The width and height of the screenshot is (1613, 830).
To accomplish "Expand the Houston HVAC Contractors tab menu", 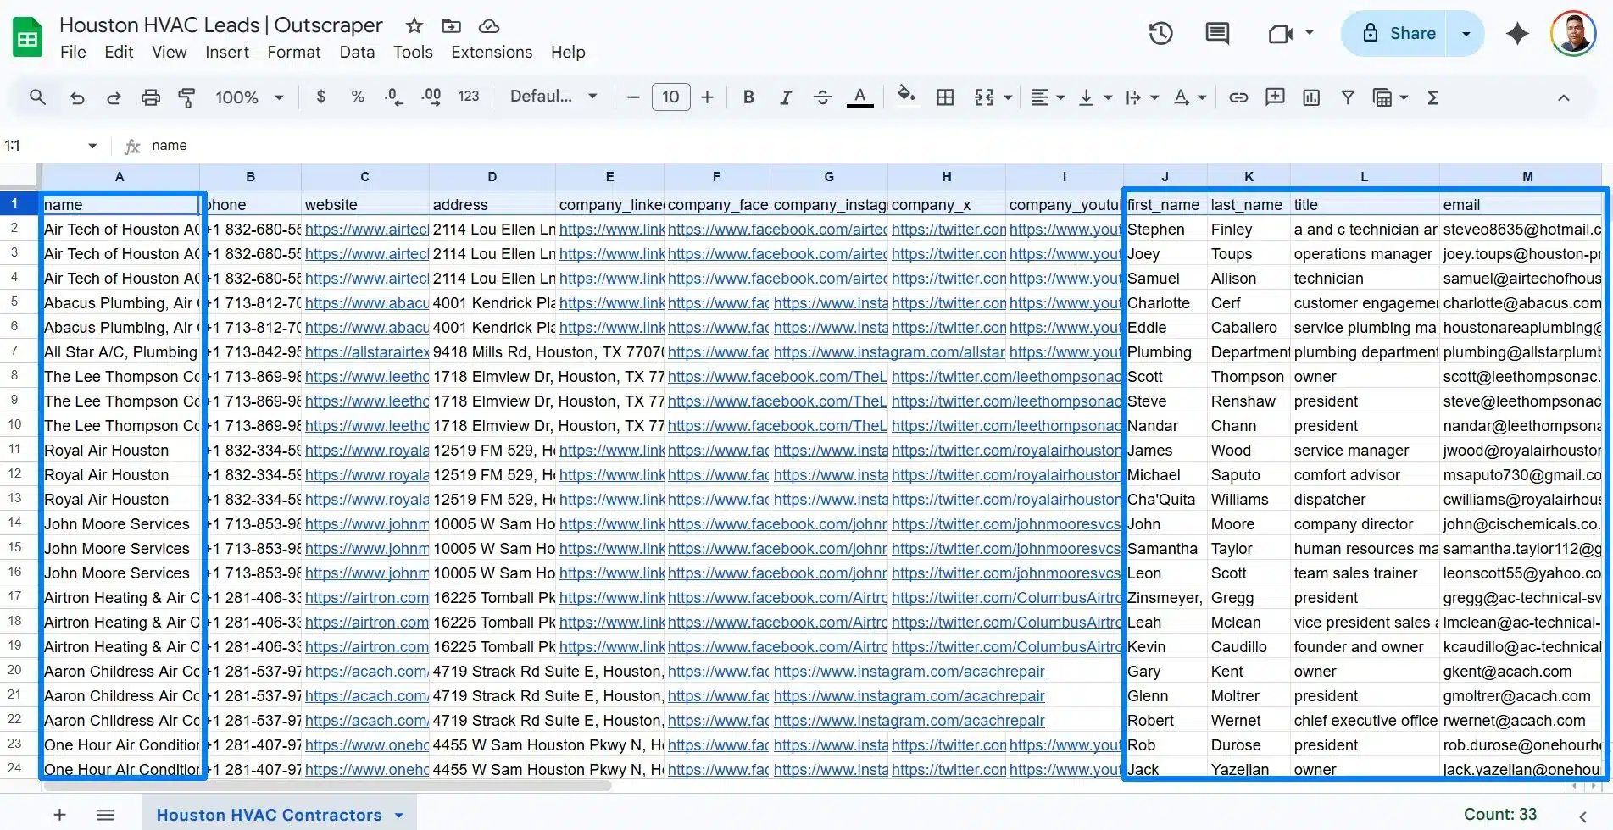I will click(x=399, y=816).
